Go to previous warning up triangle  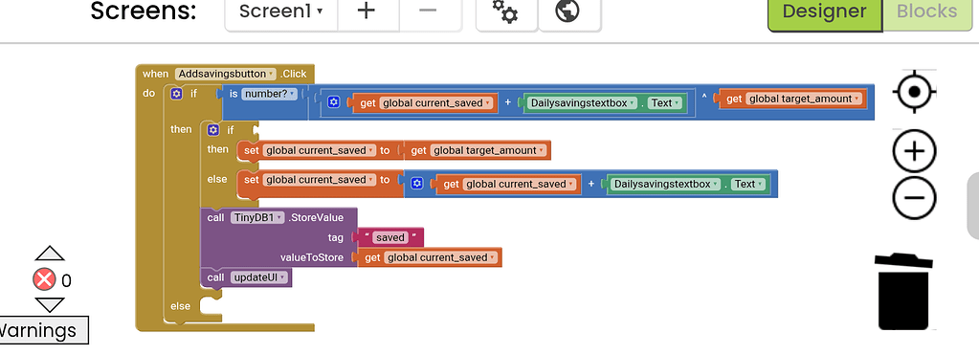pyautogui.click(x=50, y=253)
